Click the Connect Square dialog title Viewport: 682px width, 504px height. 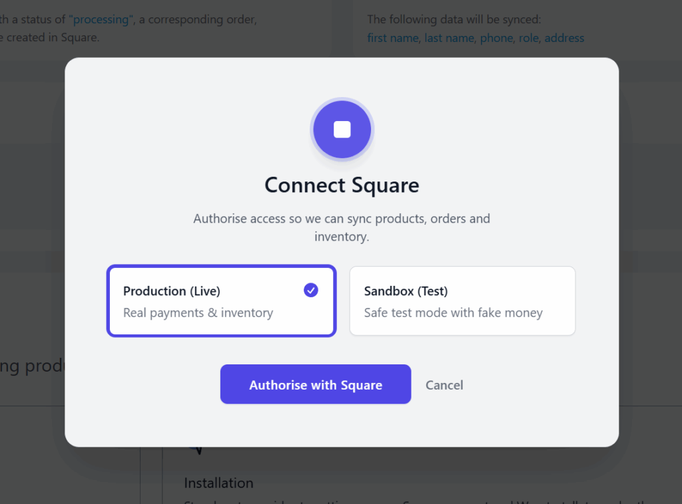click(342, 186)
